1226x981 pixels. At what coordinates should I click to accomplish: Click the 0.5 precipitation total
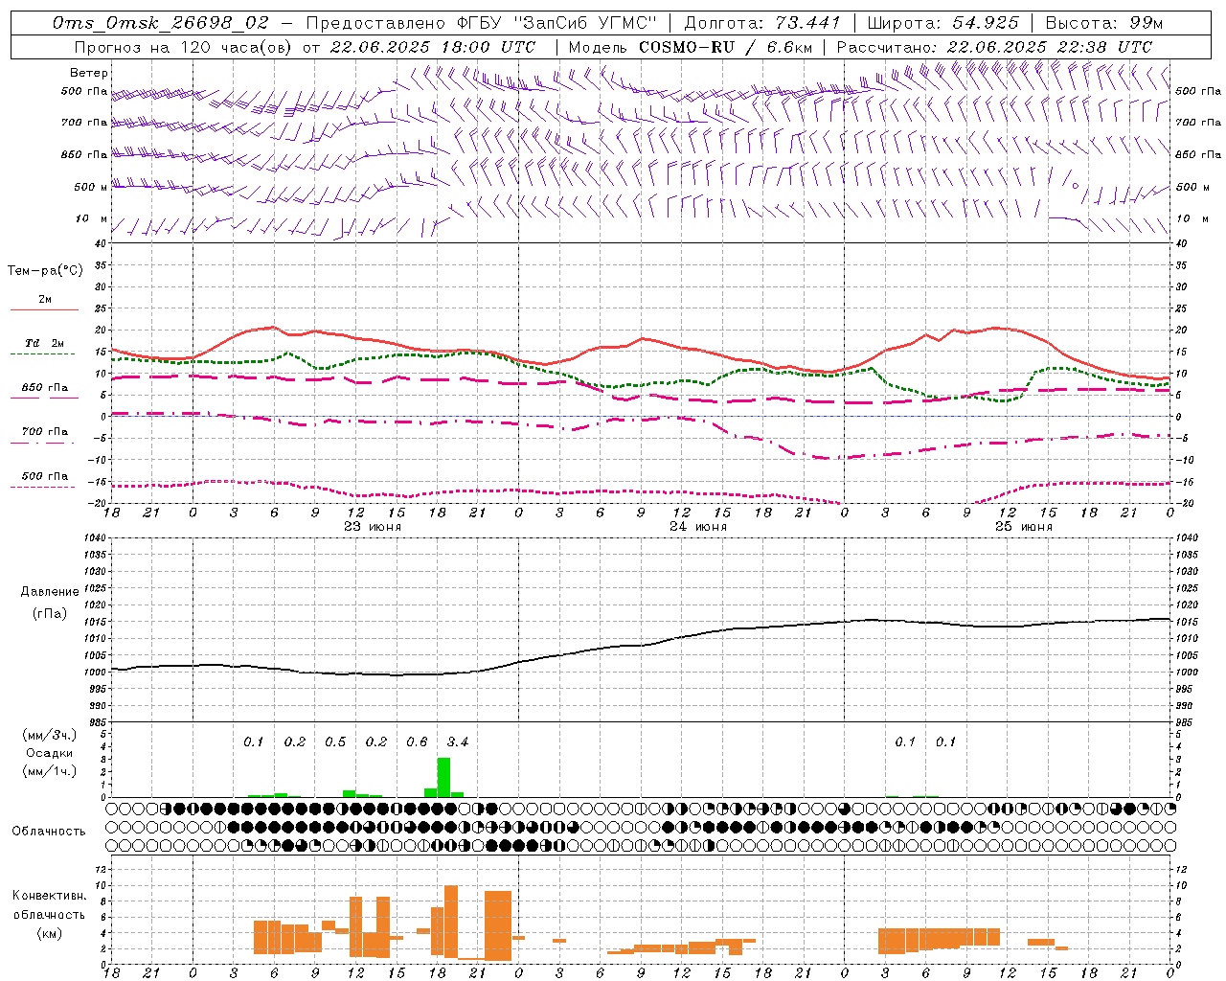click(335, 742)
